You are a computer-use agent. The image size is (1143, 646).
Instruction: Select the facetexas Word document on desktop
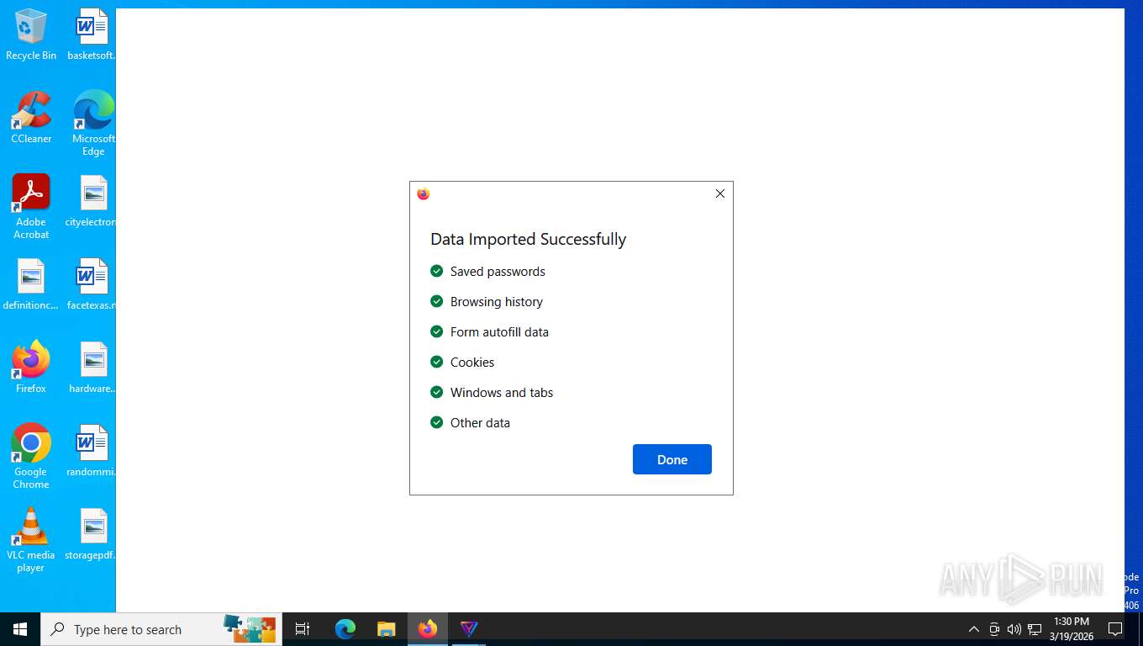click(92, 284)
